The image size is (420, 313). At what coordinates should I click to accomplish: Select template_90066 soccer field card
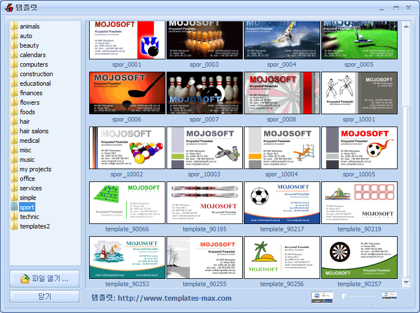[127, 203]
